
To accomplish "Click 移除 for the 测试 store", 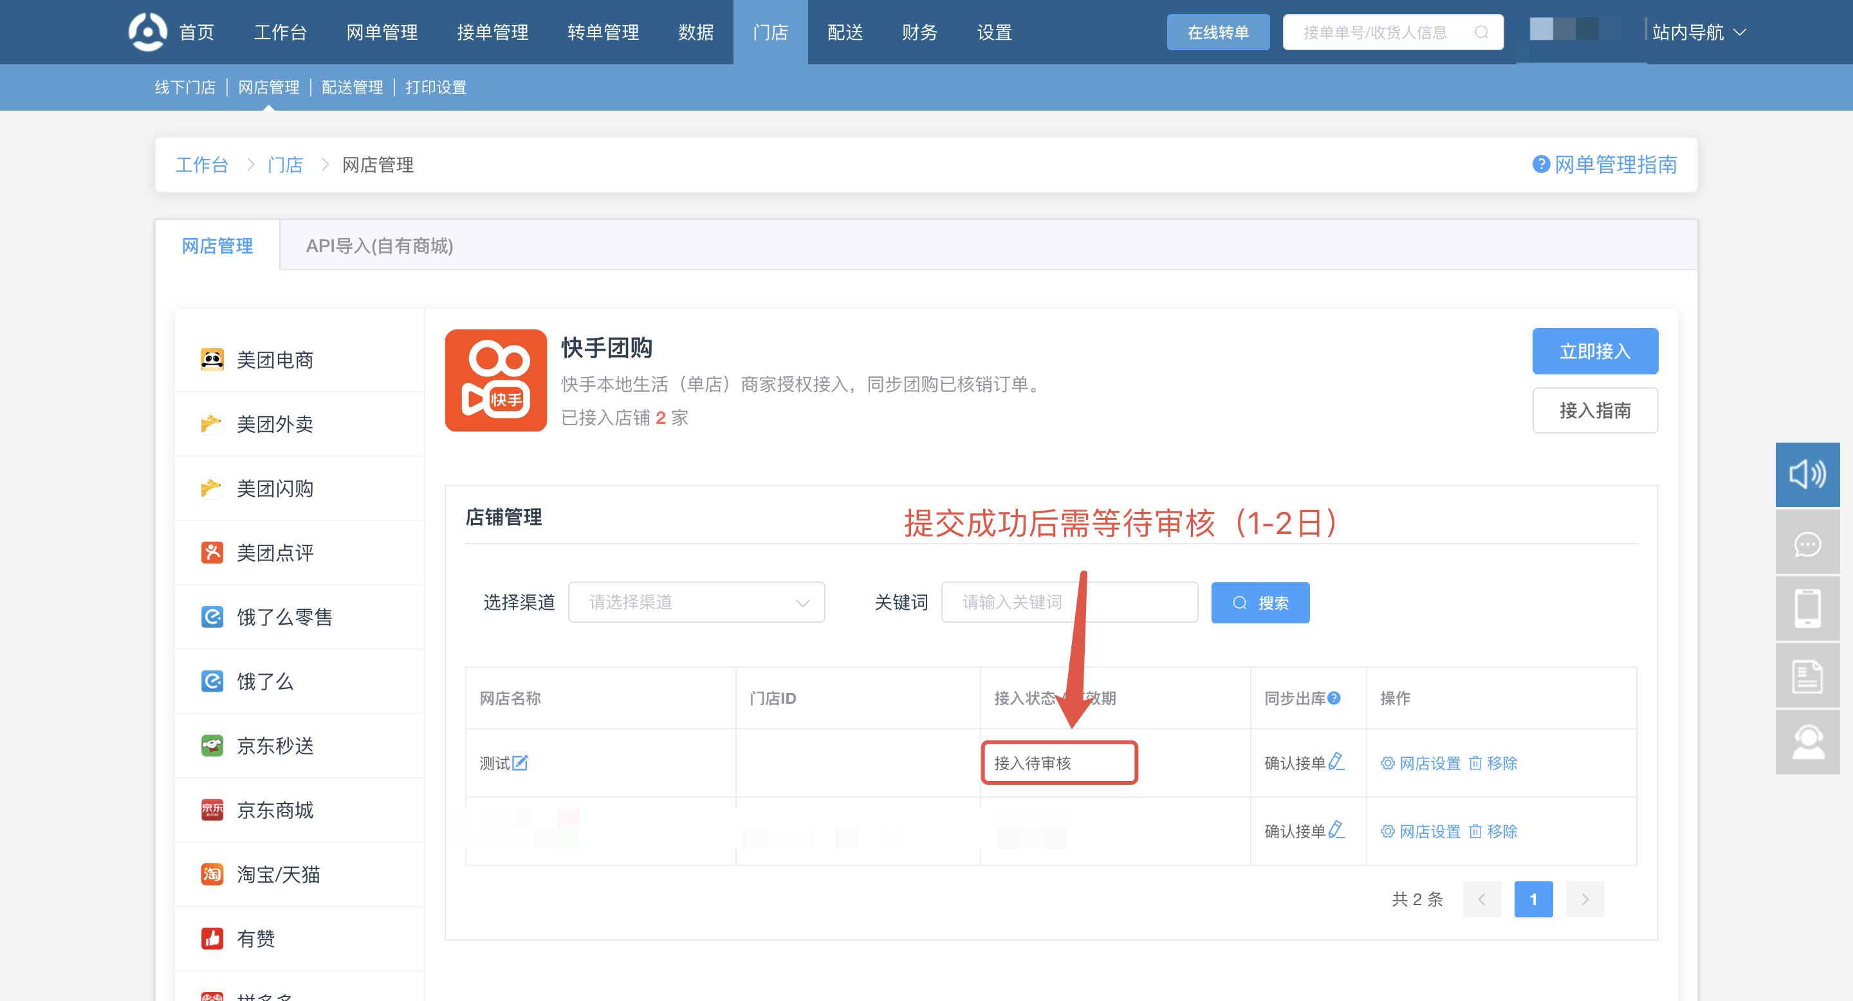I will pyautogui.click(x=1493, y=763).
